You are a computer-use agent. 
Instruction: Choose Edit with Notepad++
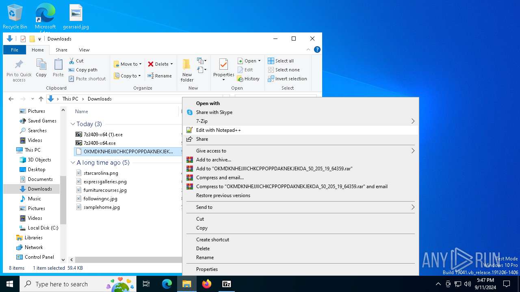pos(301,130)
